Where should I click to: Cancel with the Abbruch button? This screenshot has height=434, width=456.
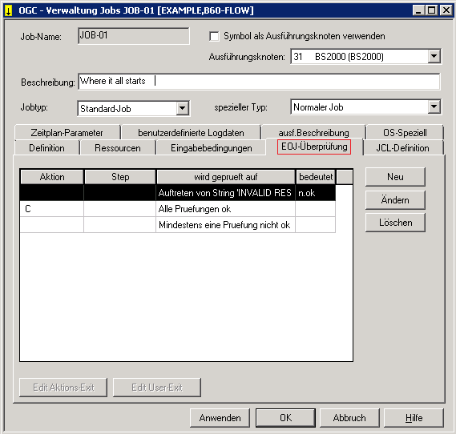[x=349, y=418]
